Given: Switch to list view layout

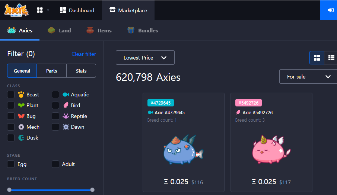Looking at the screenshot, I should (331, 58).
